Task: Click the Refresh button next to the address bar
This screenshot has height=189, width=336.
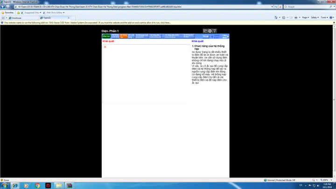Action: click(276, 7)
